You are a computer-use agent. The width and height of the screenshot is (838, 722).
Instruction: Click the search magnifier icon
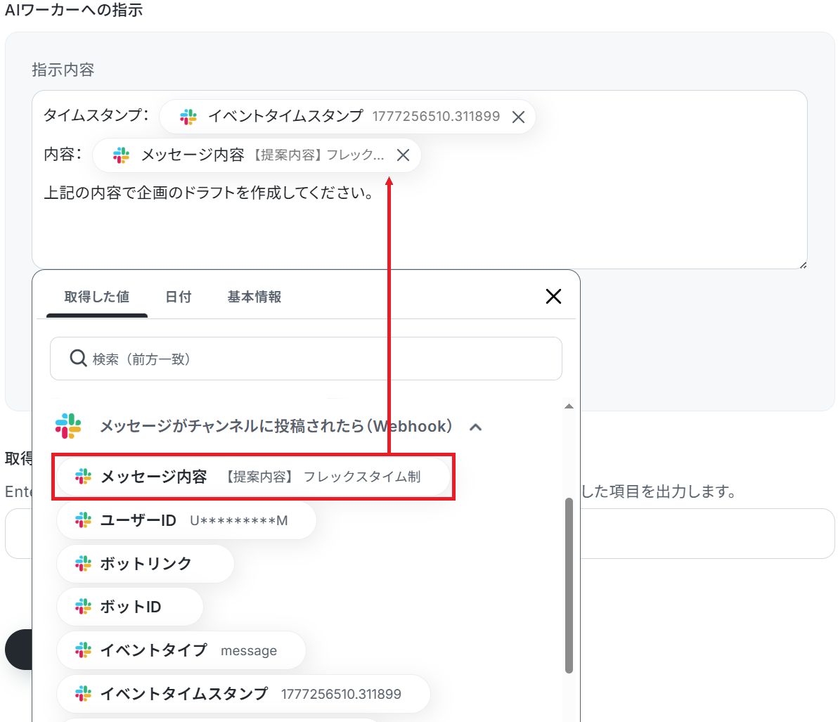(x=78, y=359)
